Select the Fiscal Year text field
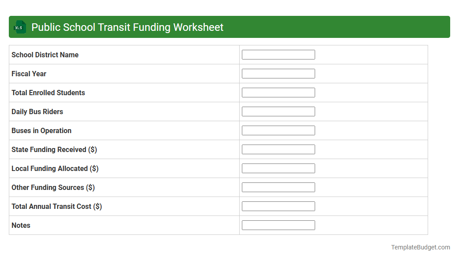The height and width of the screenshot is (260, 459). [x=278, y=73]
